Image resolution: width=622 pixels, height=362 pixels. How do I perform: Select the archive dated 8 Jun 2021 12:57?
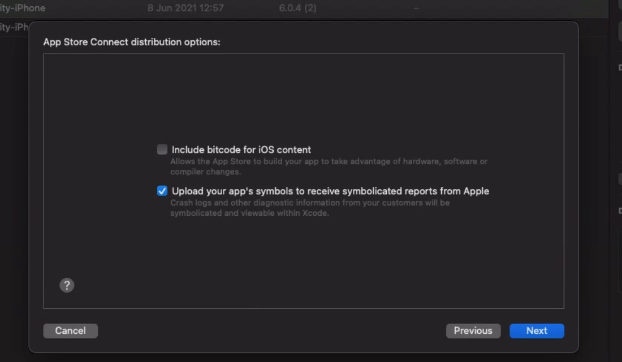[x=185, y=8]
